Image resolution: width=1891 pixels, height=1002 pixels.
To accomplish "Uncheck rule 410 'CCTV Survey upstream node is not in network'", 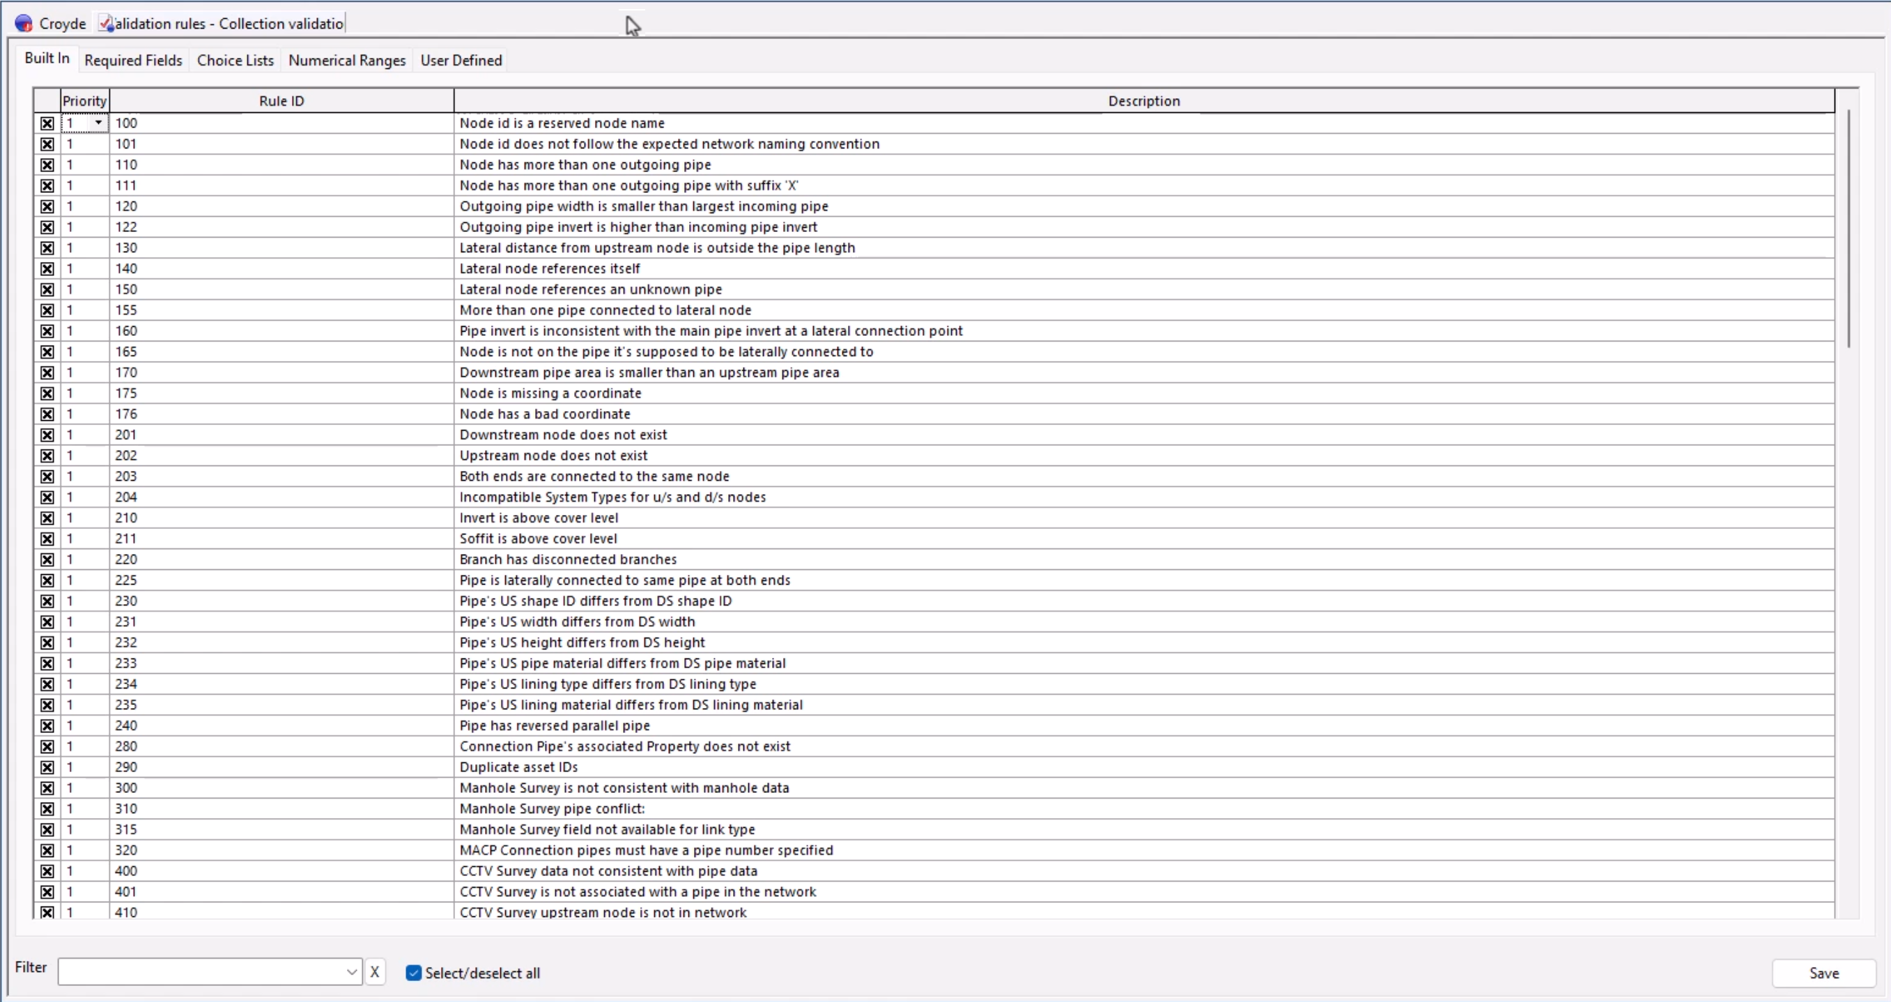I will tap(46, 912).
